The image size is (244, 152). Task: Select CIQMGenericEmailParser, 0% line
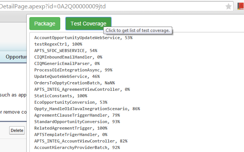[x=67, y=63]
